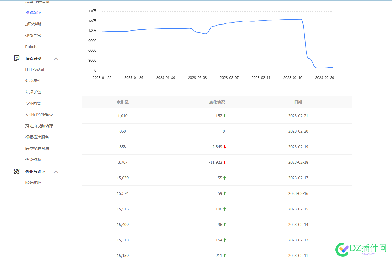The height and width of the screenshot is (261, 392).
Task: Click the date cell 2023-02-14
Action: click(298, 225)
